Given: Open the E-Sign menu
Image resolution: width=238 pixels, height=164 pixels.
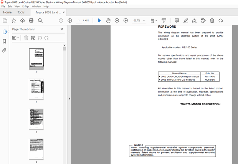Looking at the screenshot, I should pyautogui.click(x=25, y=7).
